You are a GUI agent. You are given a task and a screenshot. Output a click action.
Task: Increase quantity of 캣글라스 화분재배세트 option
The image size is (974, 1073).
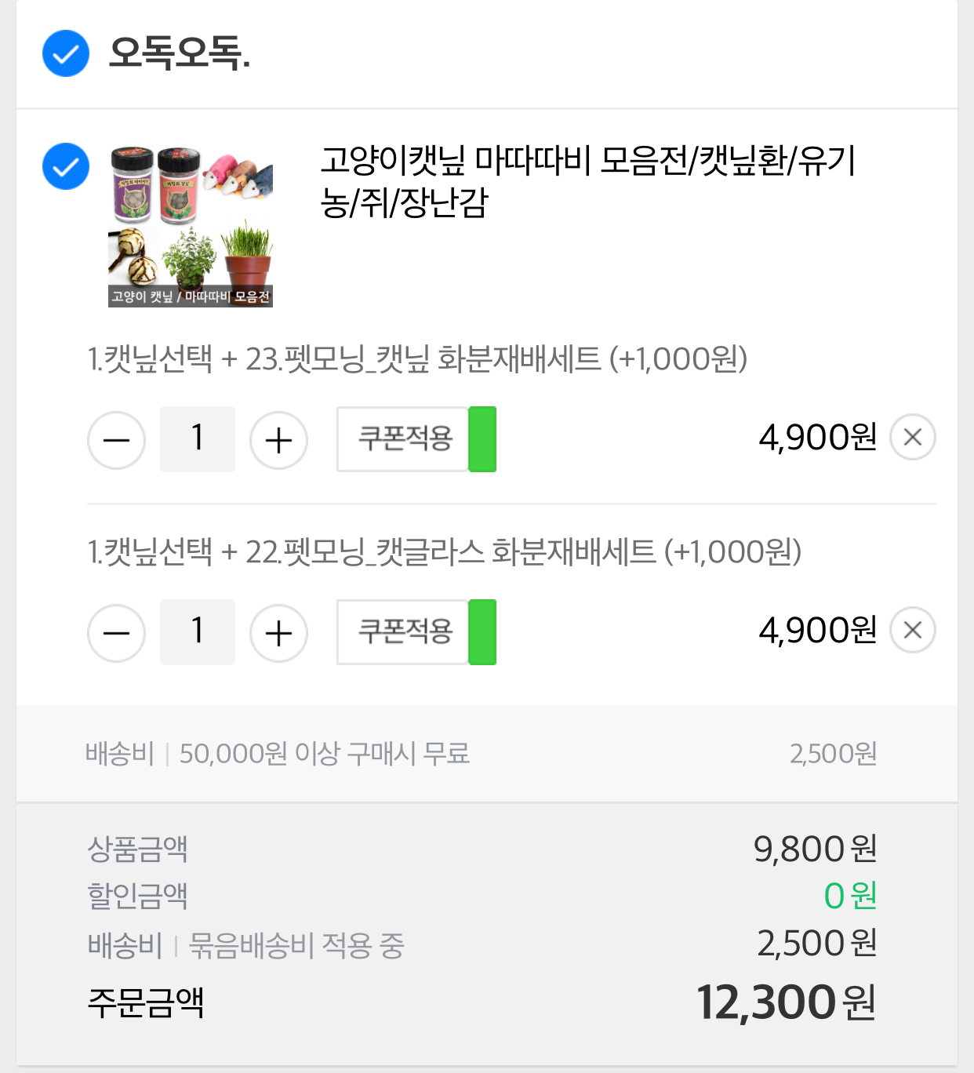point(278,633)
